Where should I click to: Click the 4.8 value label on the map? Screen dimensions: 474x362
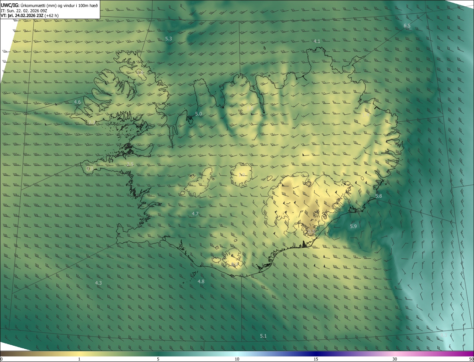201,282
